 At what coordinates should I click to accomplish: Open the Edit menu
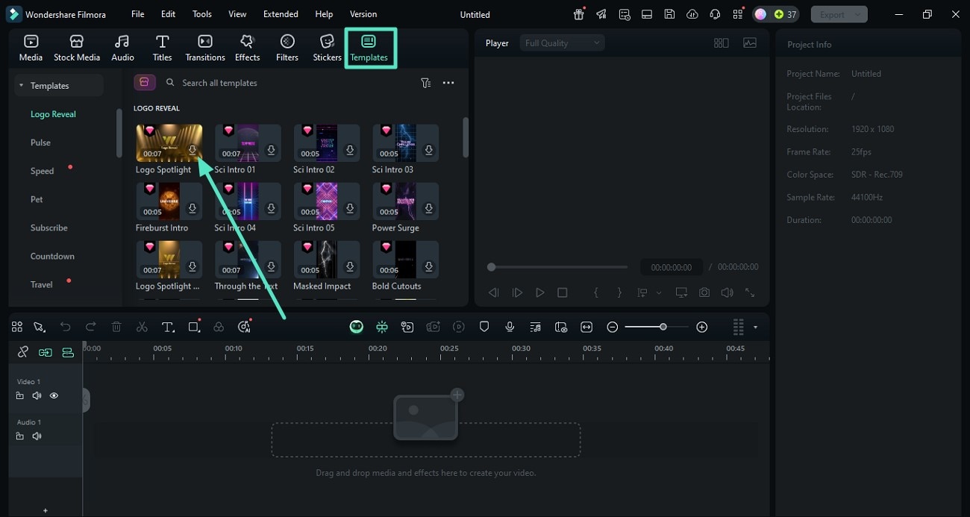pyautogui.click(x=169, y=14)
